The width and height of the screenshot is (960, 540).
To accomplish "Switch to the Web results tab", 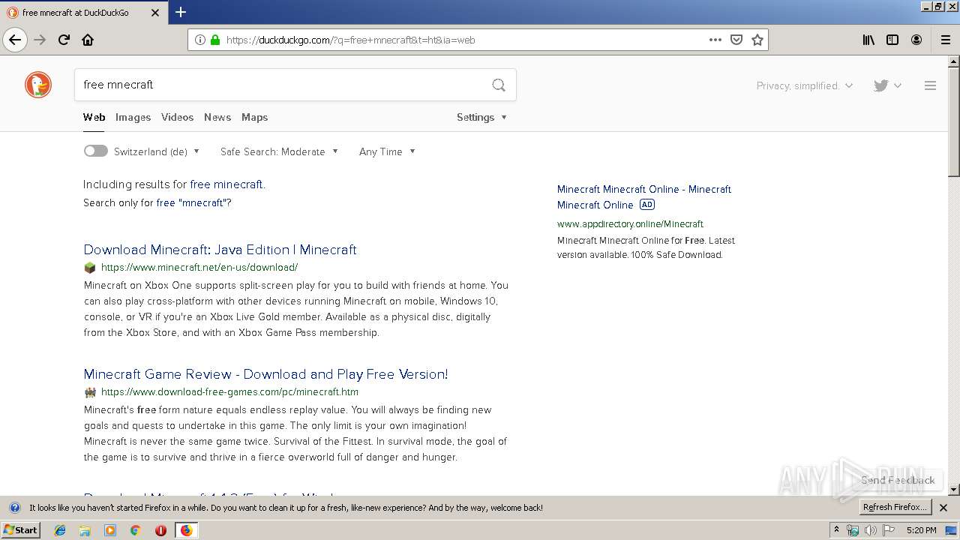I will pyautogui.click(x=94, y=117).
